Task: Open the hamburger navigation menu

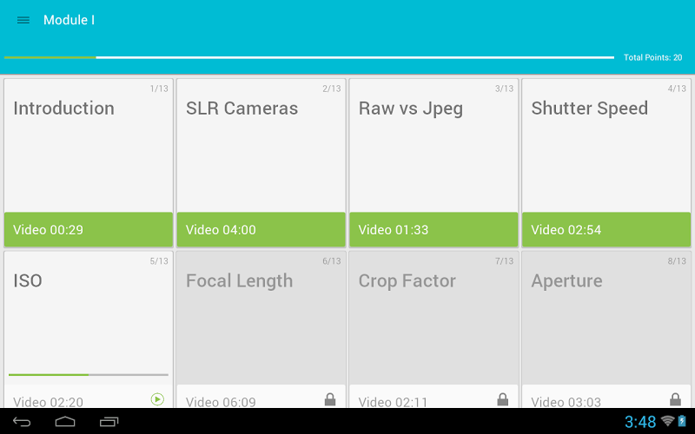Action: point(23,20)
